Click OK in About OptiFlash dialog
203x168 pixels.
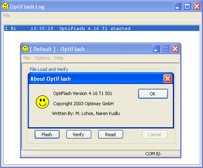pos(153,94)
